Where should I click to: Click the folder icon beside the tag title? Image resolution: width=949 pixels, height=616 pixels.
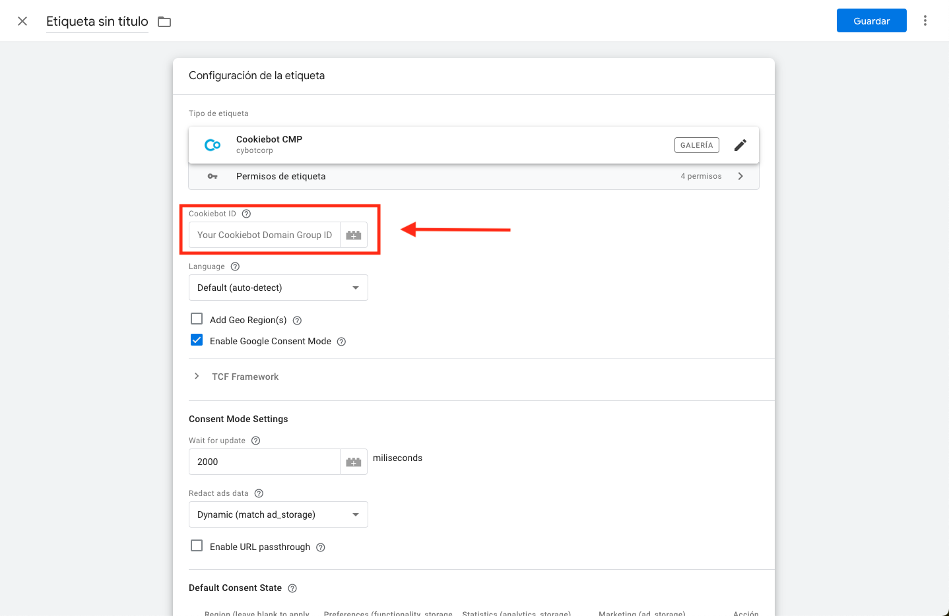point(164,20)
